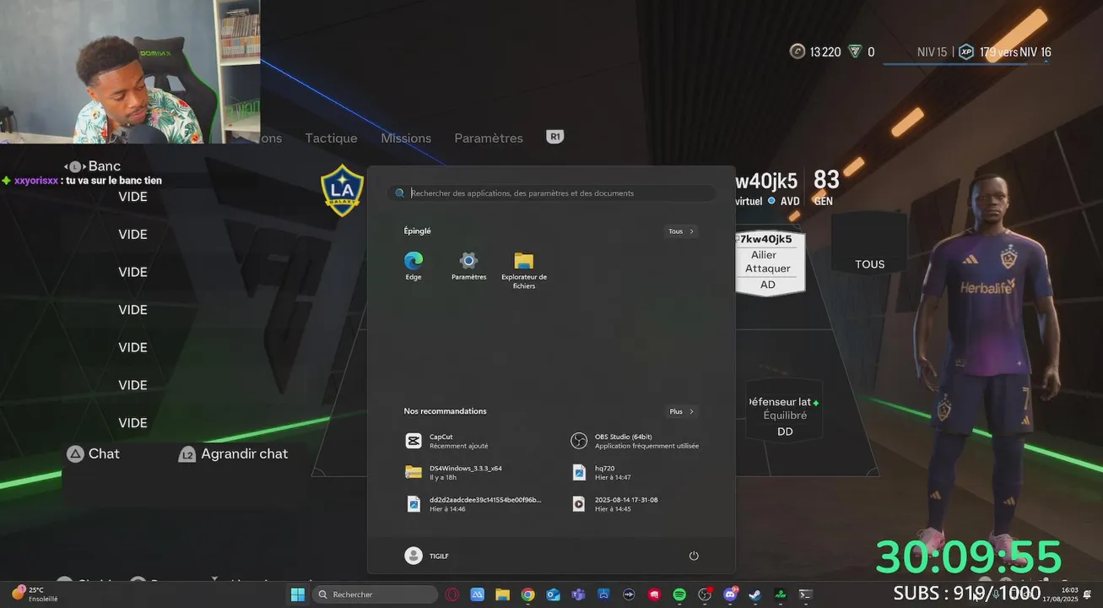Screen dimensions: 1103x608
Task: Click the R1 shoulder button indicator
Action: 554,137
